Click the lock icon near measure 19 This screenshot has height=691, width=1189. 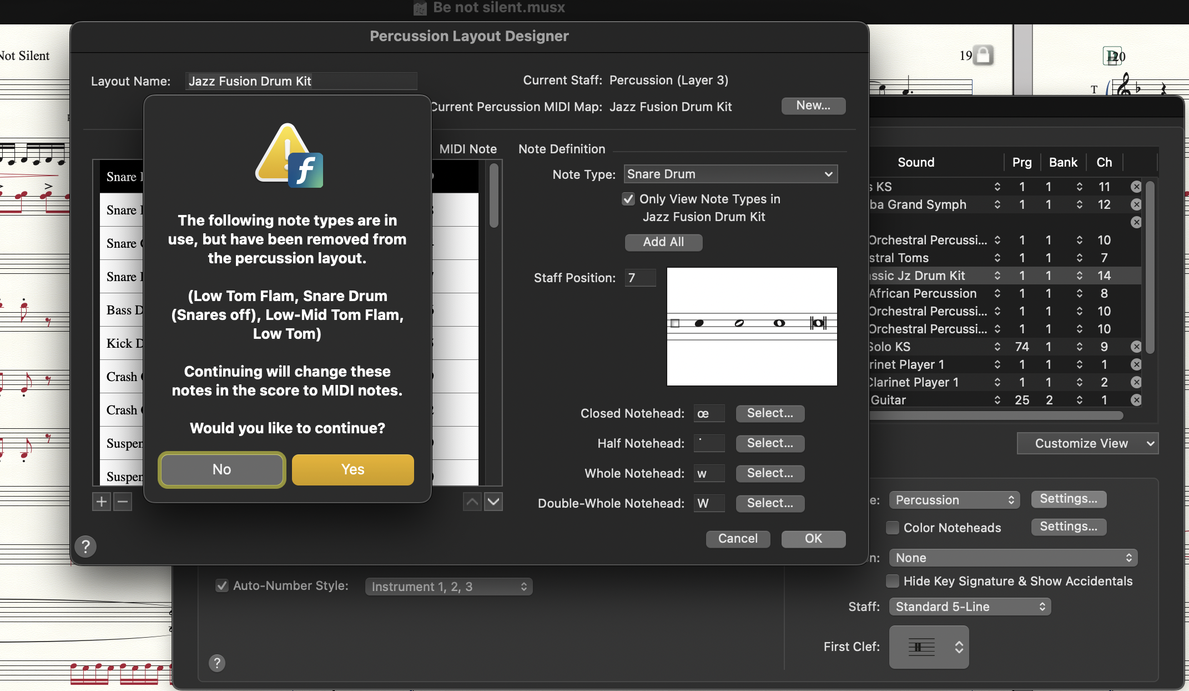pos(983,55)
